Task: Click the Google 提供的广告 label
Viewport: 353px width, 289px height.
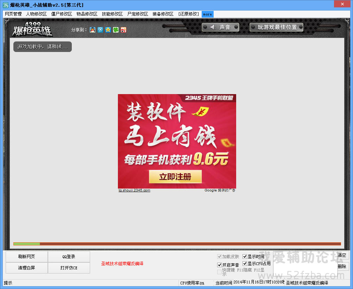Action: (x=220, y=190)
